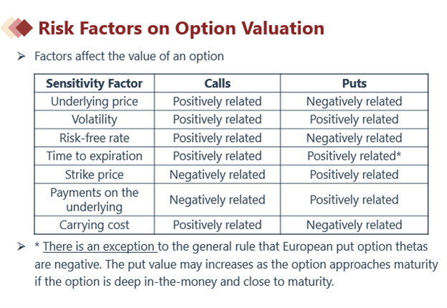Click the 'Payments on the underlying' cell
The image size is (447, 308).
point(94,200)
